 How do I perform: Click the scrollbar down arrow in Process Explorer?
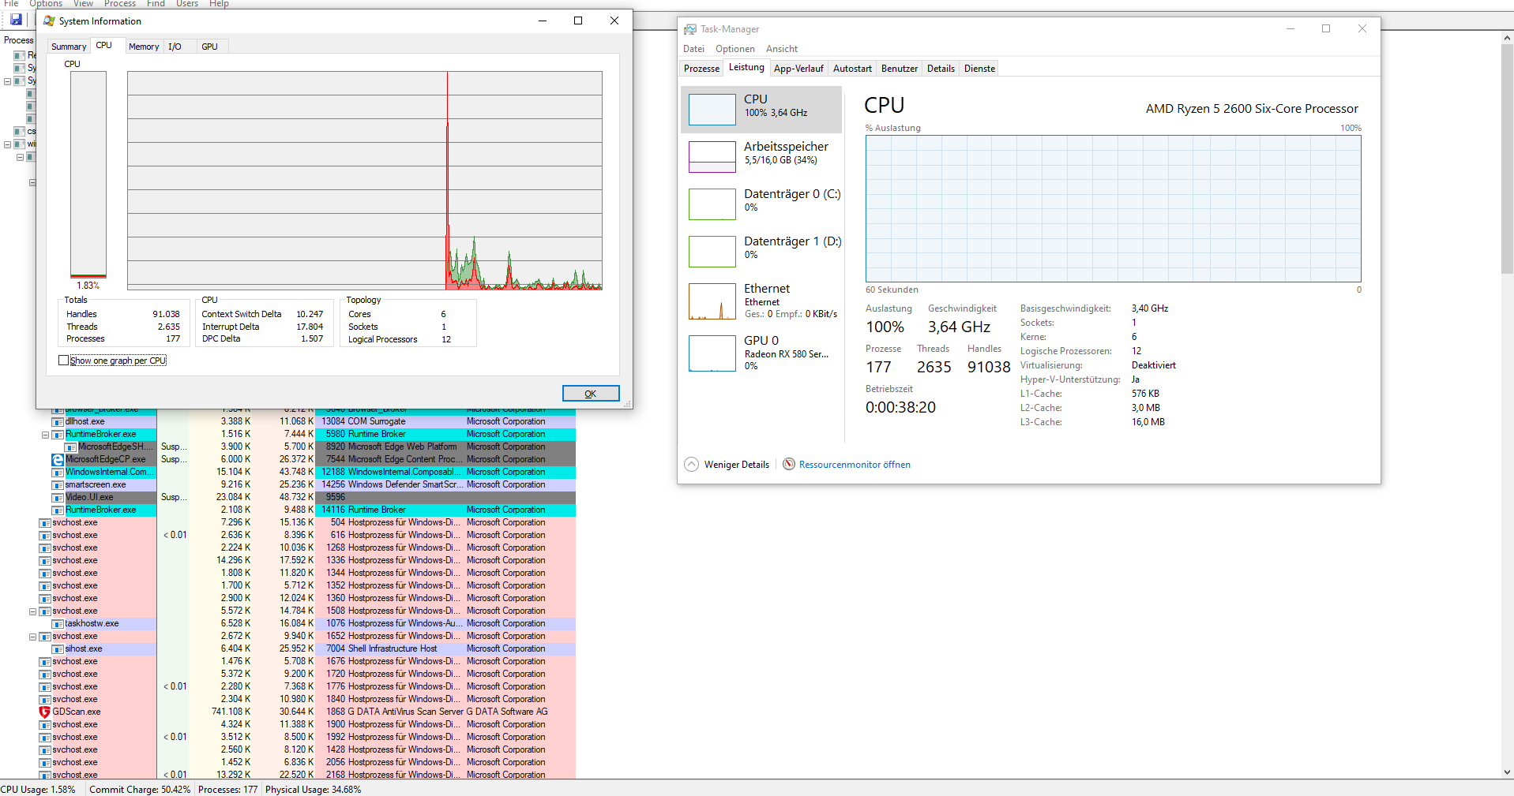[x=1507, y=772]
